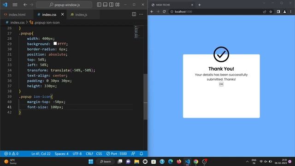
Task: Click the ENG IN language indicator
Action: [254, 161]
